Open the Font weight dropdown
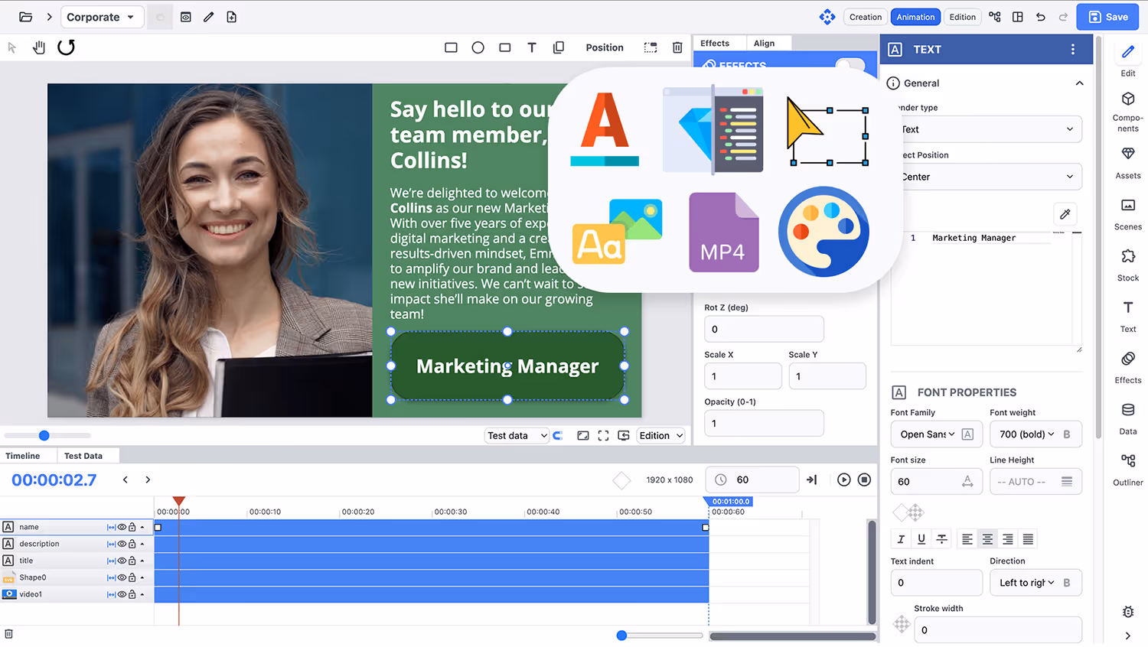Screen dimensions: 1148x647 [1026, 434]
